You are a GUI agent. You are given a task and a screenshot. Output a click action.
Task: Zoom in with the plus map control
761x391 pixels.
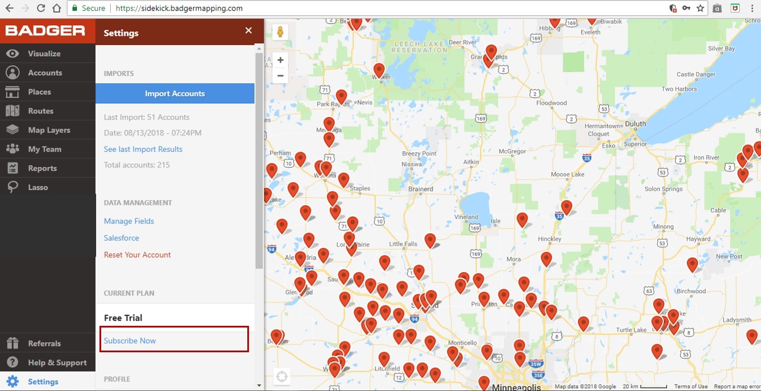280,60
